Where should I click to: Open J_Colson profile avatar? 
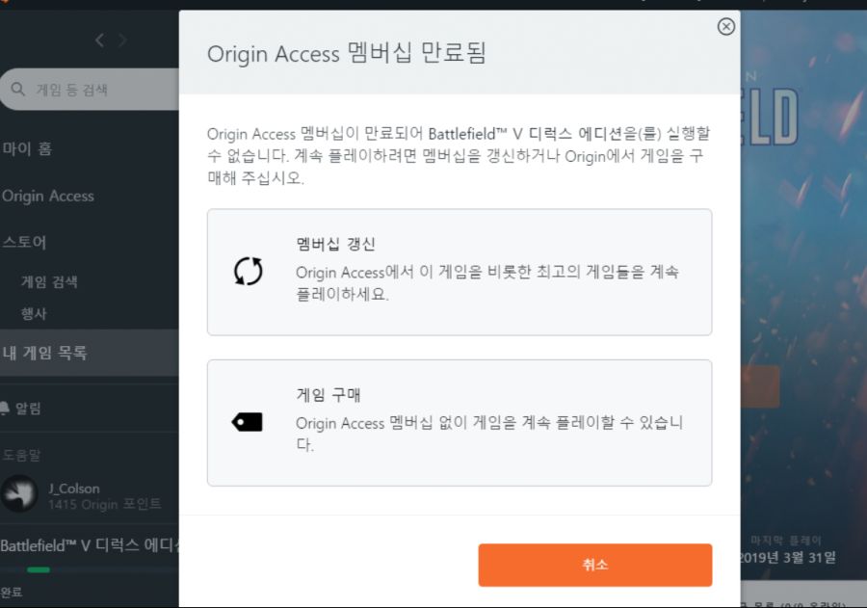[19, 494]
